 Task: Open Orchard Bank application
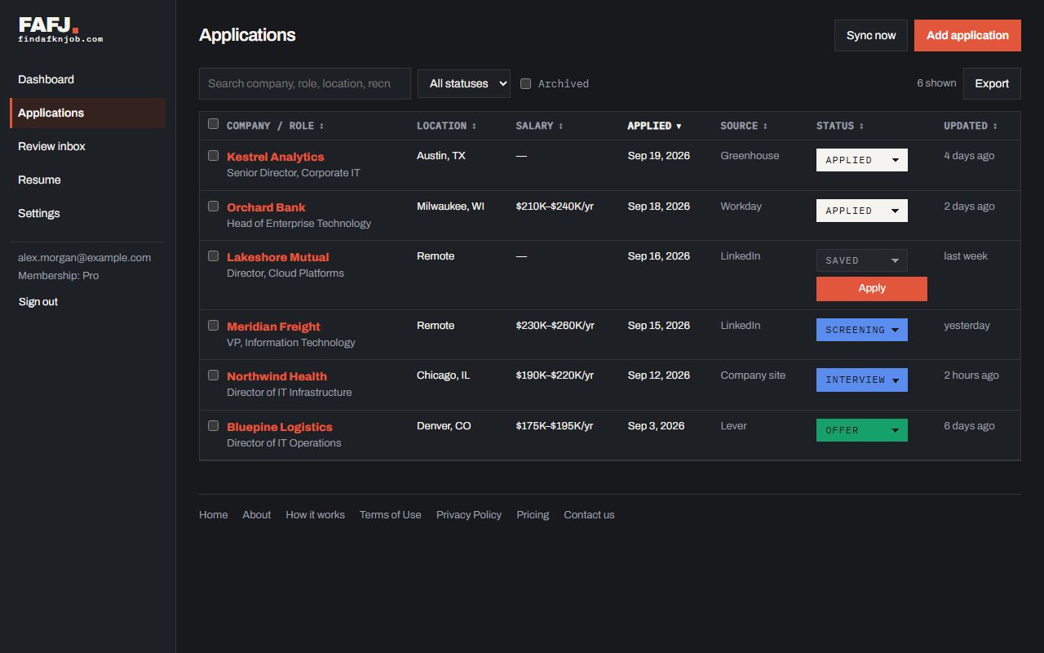(x=266, y=207)
